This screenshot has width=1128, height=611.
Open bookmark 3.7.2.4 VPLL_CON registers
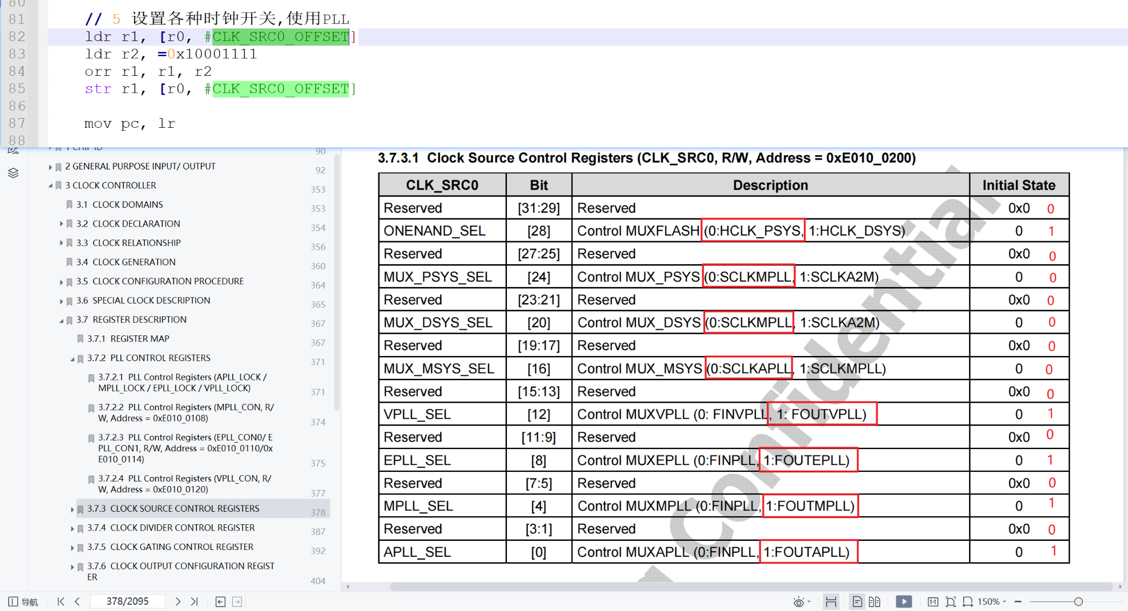point(184,484)
